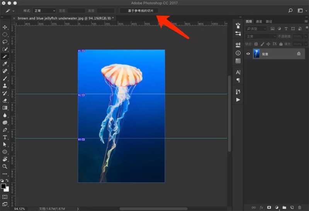Viewport: 309px width, 211px height.
Task: Select the Move tool
Action: tap(5, 27)
